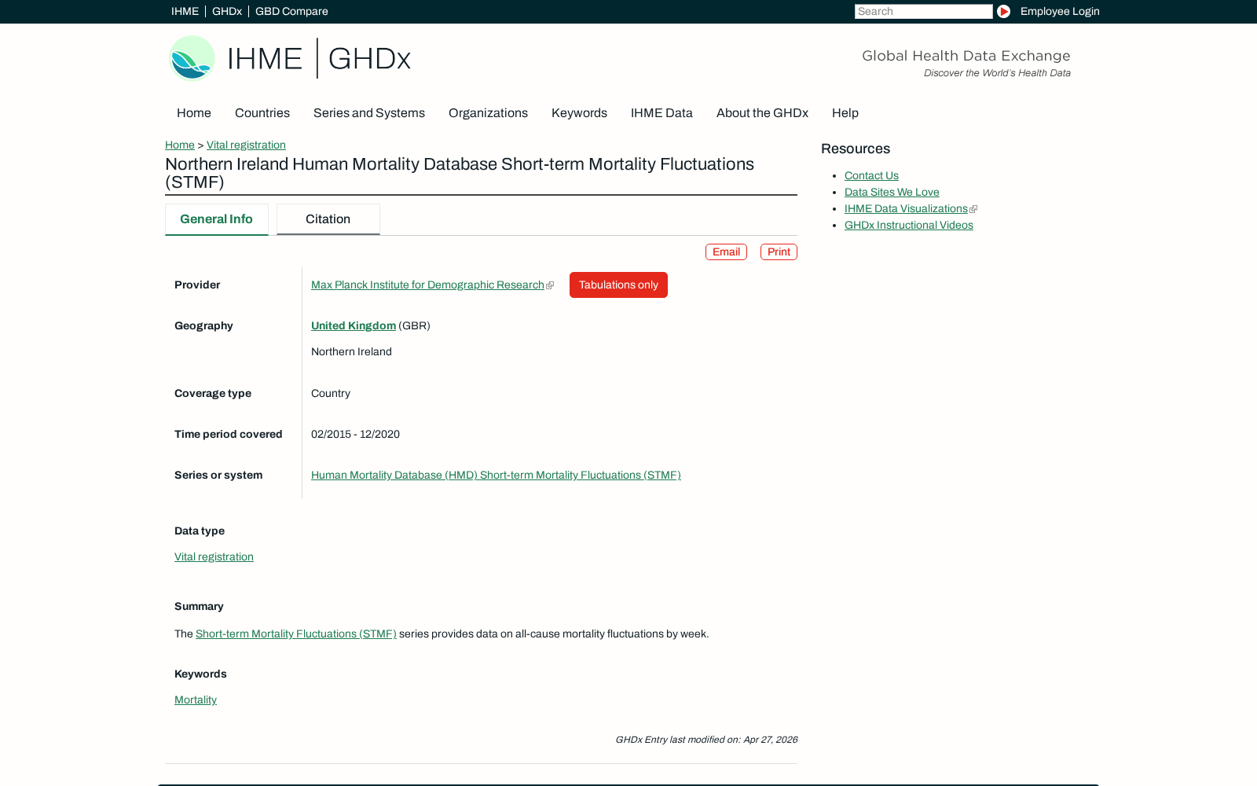Click Employee Login
This screenshot has width=1257, height=786.
point(1060,11)
